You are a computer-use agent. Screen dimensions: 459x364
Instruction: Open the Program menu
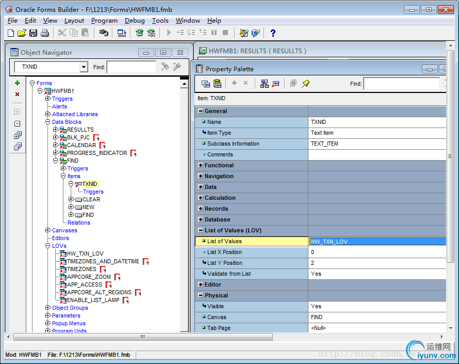pos(104,21)
